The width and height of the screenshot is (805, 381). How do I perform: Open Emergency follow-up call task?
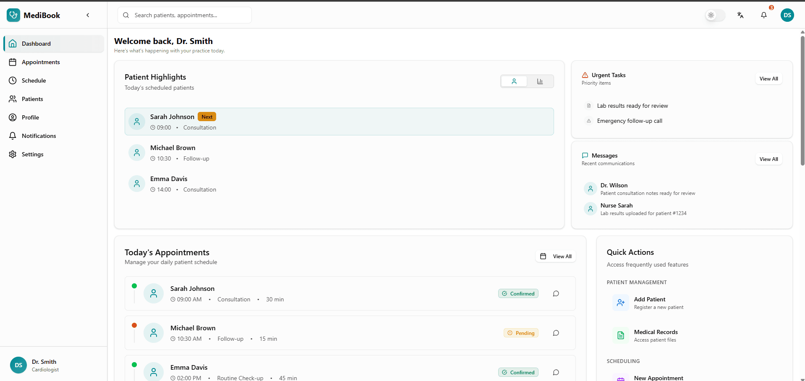point(682,121)
